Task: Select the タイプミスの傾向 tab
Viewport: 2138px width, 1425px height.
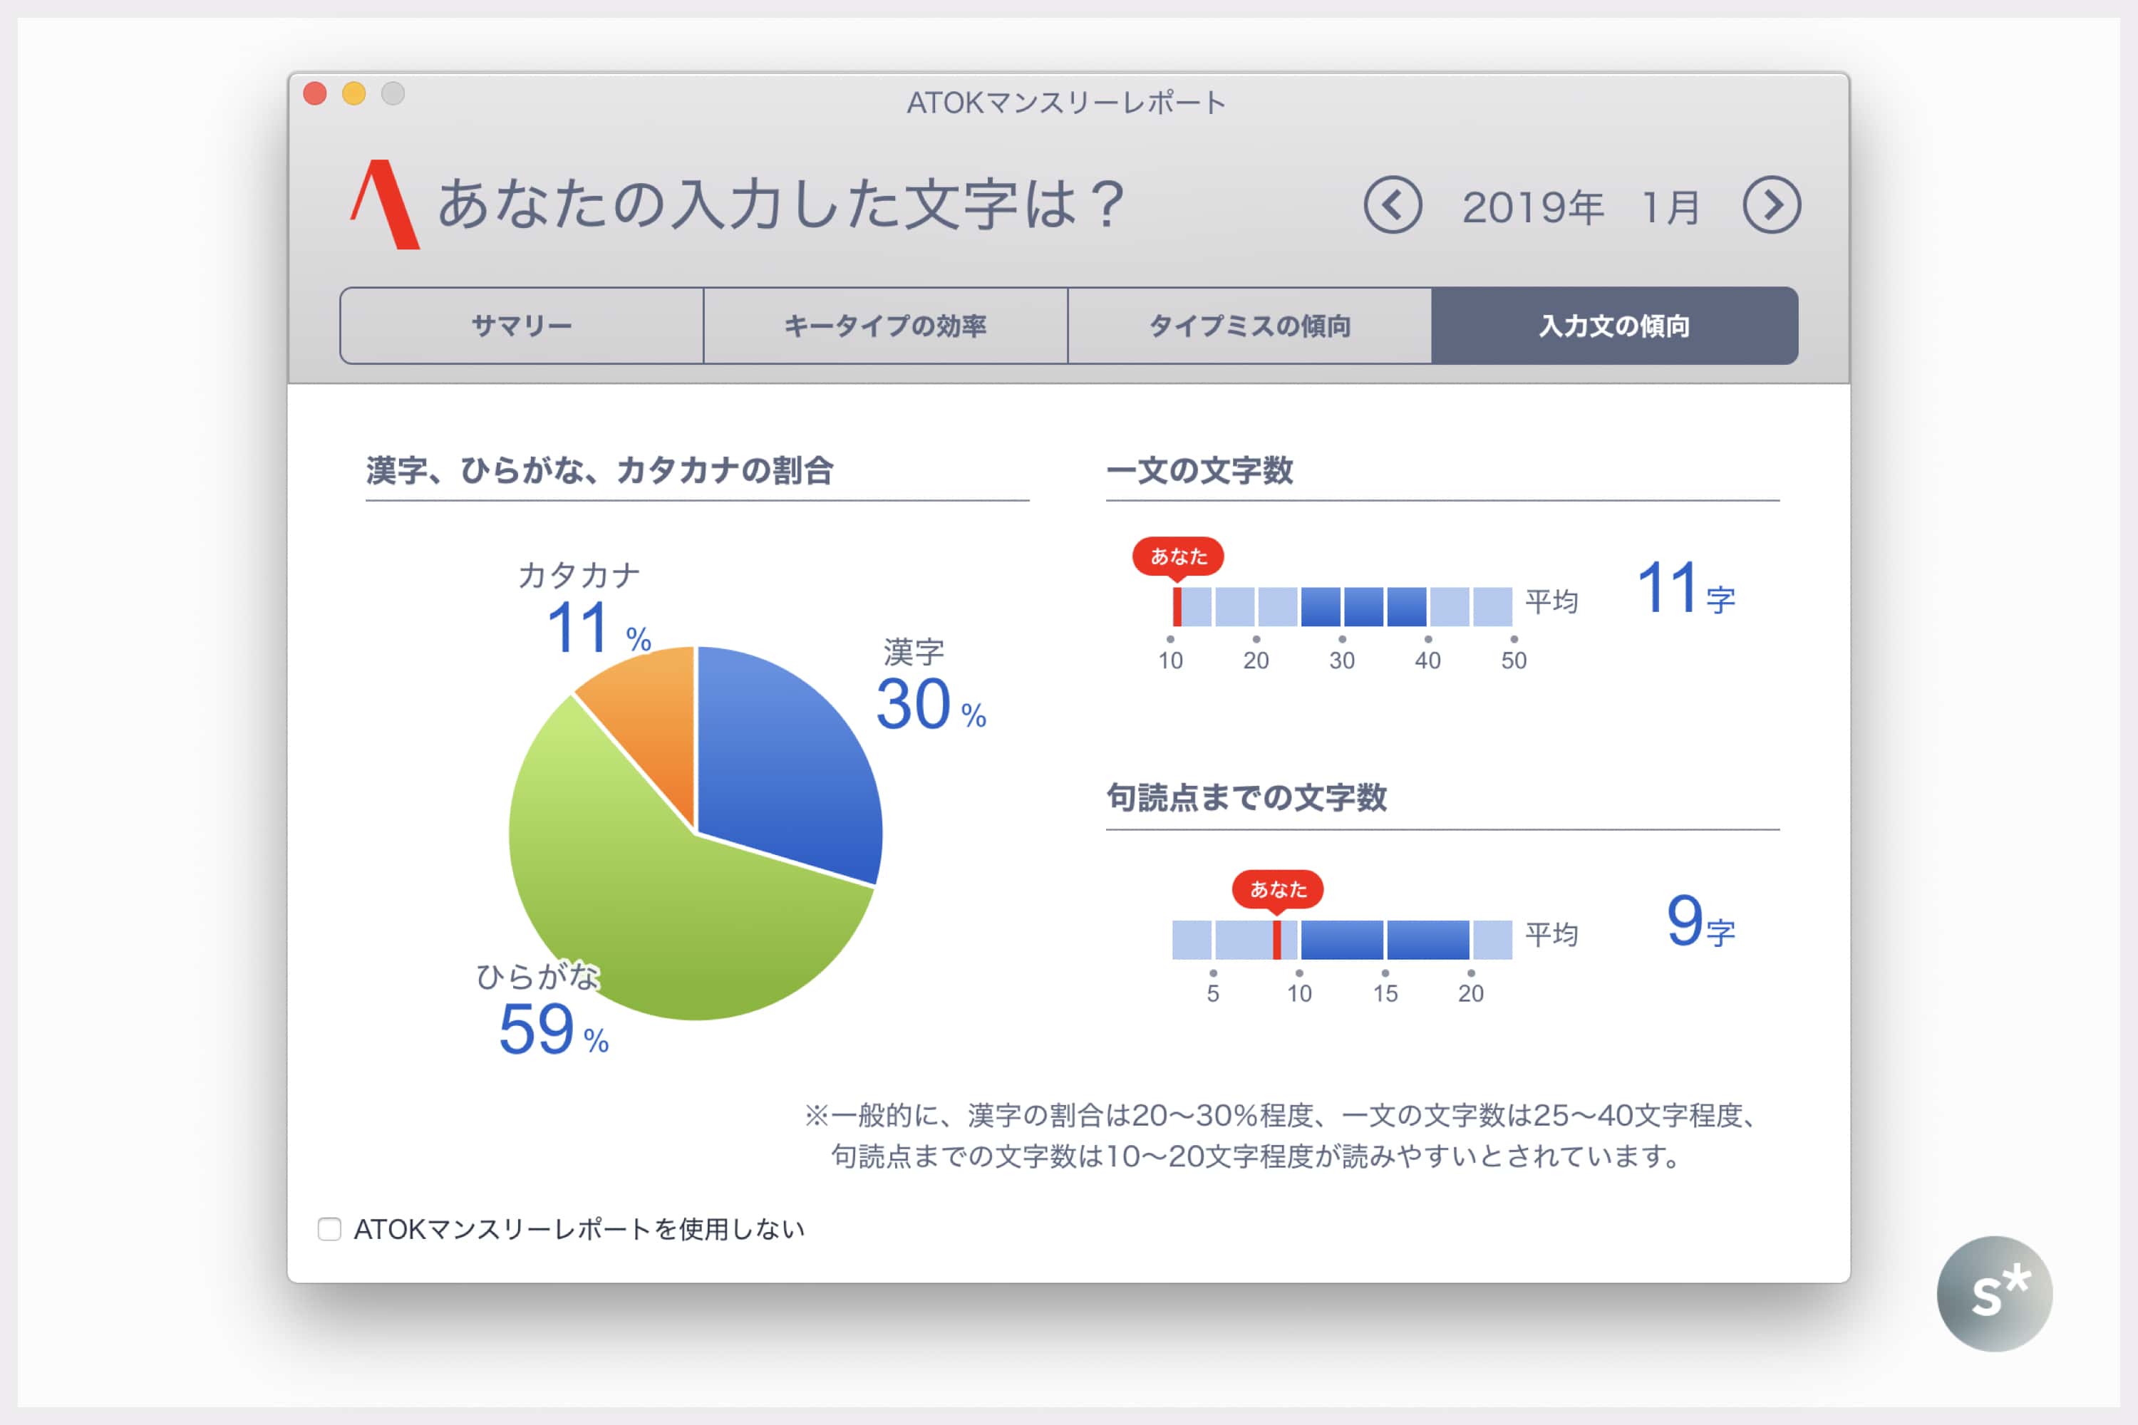Action: pyautogui.click(x=1250, y=326)
